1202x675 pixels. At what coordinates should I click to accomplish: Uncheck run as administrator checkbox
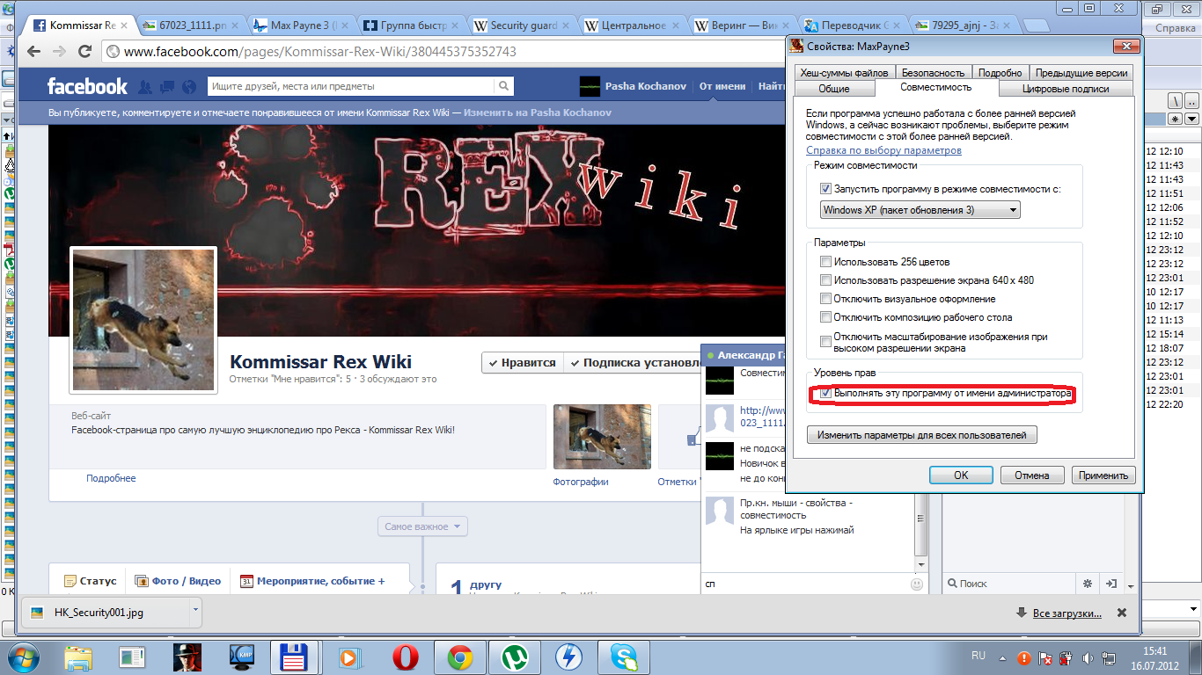click(x=825, y=394)
